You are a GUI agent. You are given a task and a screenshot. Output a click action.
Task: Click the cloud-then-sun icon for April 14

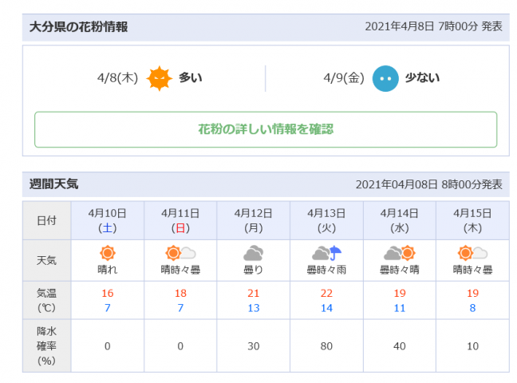pos(399,254)
